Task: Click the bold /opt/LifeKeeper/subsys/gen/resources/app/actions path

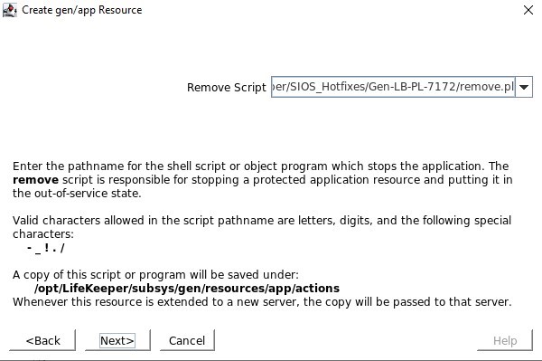Action: tap(187, 289)
